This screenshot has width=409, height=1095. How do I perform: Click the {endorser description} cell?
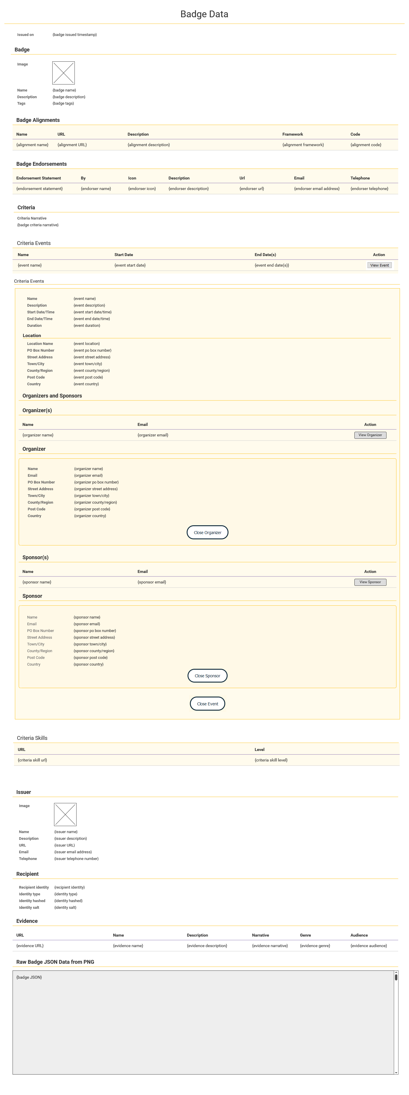click(188, 189)
